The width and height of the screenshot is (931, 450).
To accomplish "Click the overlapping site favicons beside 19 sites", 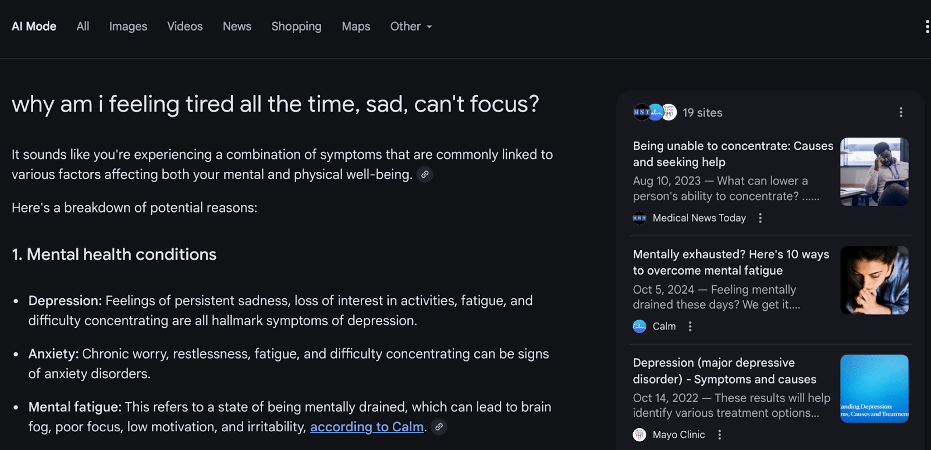I will tap(655, 112).
